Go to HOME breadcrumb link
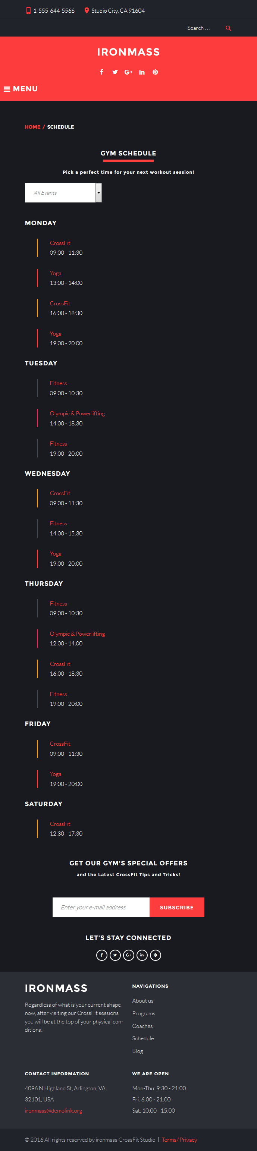This screenshot has width=257, height=1151. click(32, 127)
